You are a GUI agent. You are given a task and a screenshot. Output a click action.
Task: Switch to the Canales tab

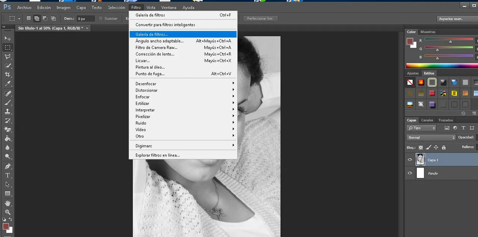pyautogui.click(x=427, y=120)
